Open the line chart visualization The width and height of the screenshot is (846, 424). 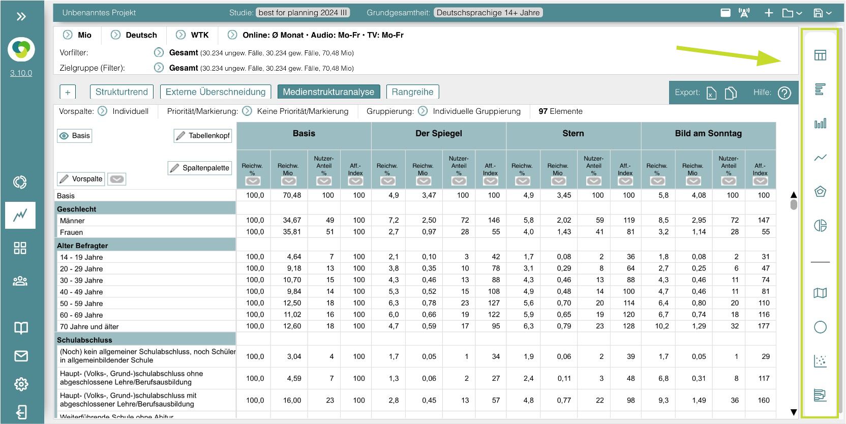(x=820, y=158)
